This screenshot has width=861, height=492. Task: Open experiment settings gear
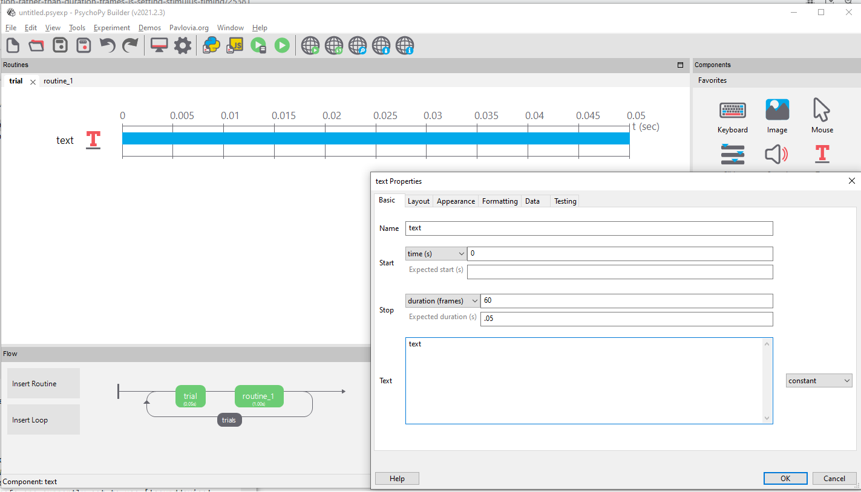coord(182,45)
